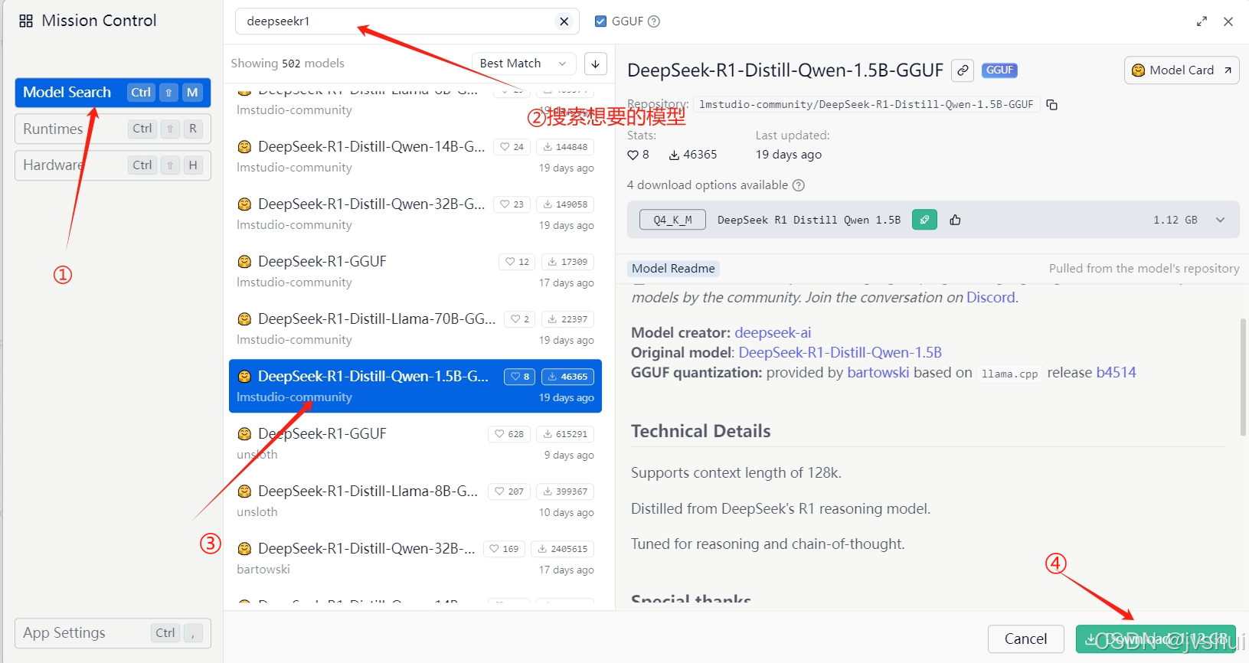Select DeepSeek-R1-GGUF by lmstudio-community
The image size is (1249, 663).
pos(415,271)
